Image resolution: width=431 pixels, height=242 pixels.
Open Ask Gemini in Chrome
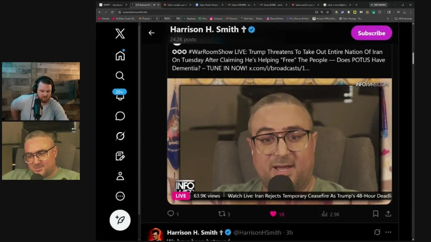(379, 5)
